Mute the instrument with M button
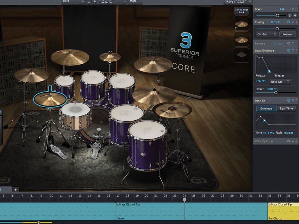The image size is (299, 224). [295, 15]
